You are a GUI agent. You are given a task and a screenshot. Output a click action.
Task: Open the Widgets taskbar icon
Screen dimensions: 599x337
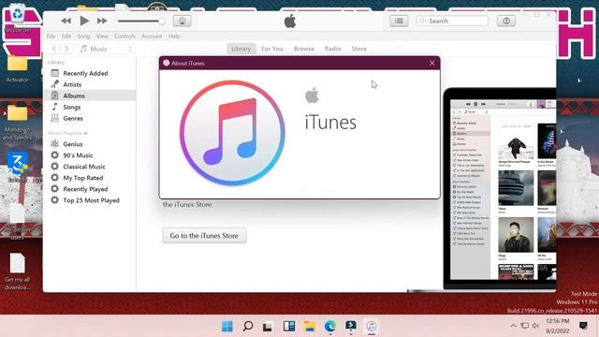tap(289, 326)
